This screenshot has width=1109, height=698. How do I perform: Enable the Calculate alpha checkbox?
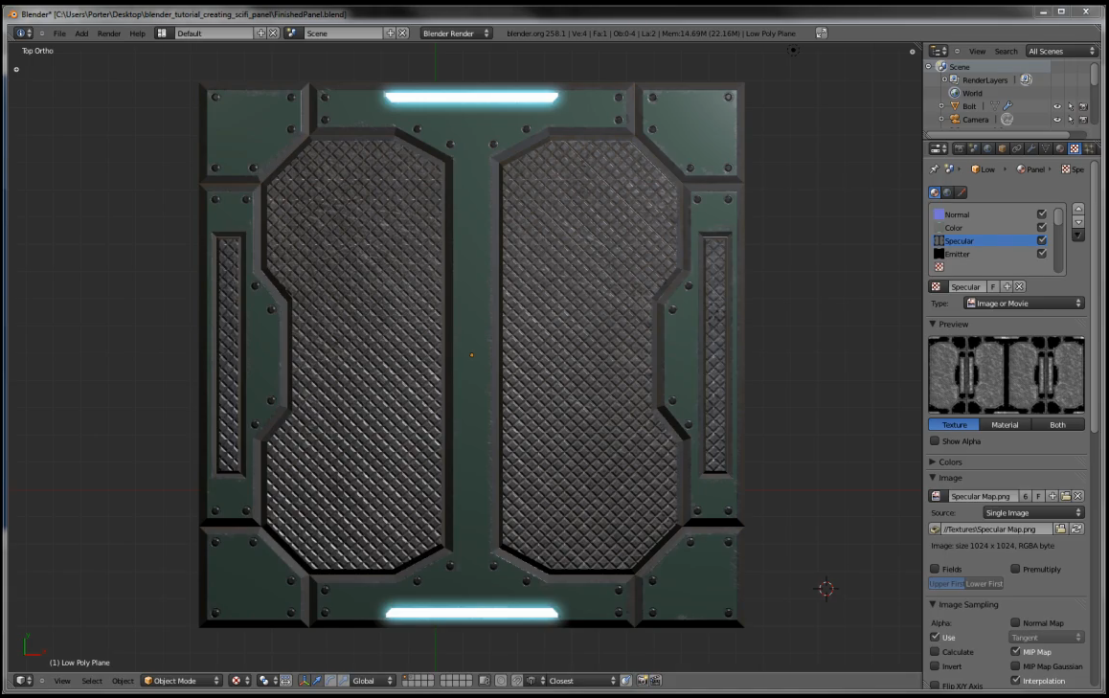coord(936,652)
